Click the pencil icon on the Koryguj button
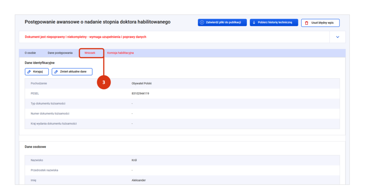Viewport: 365px width, 196px height. 29,72
